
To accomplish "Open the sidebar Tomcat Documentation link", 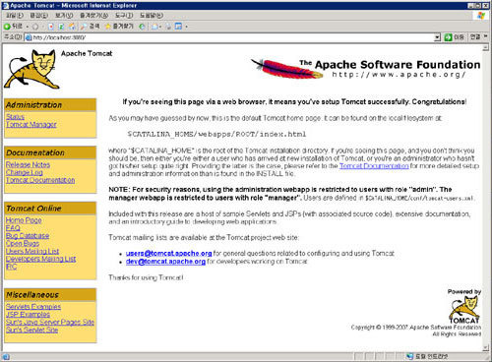I will 40,180.
